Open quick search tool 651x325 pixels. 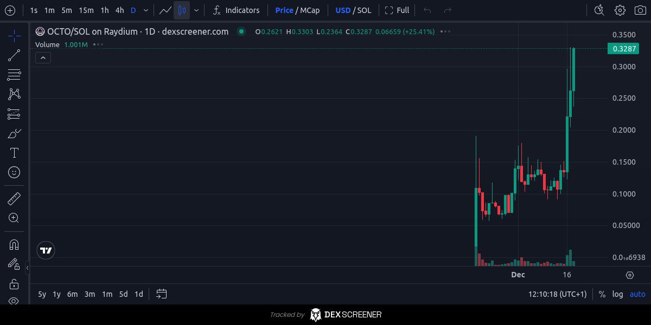tap(599, 10)
